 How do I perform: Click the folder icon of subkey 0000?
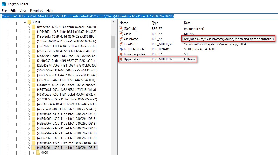tap(38, 153)
